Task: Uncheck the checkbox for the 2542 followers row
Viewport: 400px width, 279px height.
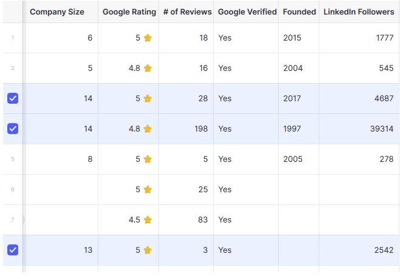Action: coord(13,250)
